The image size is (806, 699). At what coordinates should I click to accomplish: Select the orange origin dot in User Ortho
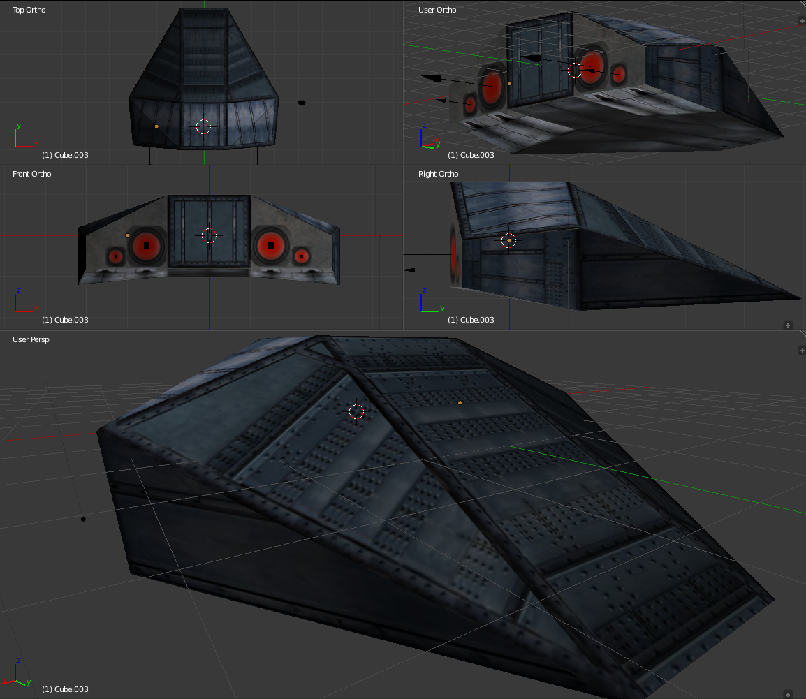[509, 83]
